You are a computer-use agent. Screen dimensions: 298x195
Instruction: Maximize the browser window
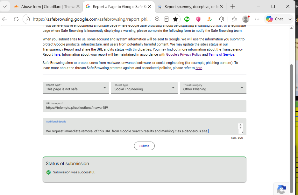pyautogui.click(x=273, y=6)
